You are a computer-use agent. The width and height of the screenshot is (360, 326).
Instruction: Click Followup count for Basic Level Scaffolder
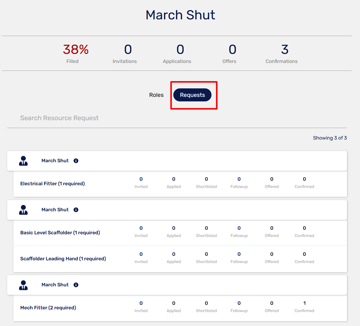coord(239,232)
